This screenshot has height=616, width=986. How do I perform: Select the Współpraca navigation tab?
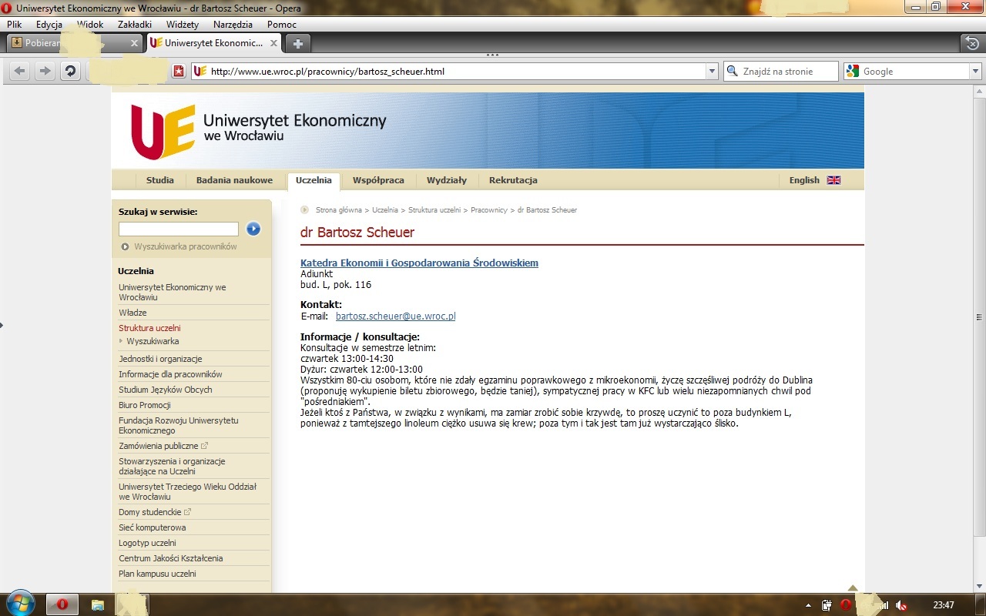click(x=378, y=180)
